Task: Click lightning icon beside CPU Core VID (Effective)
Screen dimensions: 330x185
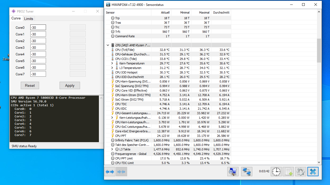Action: pos(113,91)
